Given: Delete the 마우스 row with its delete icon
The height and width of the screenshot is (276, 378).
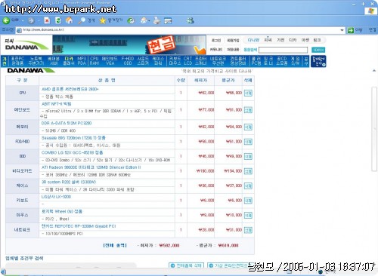Looking at the screenshot, I should pyautogui.click(x=248, y=215).
